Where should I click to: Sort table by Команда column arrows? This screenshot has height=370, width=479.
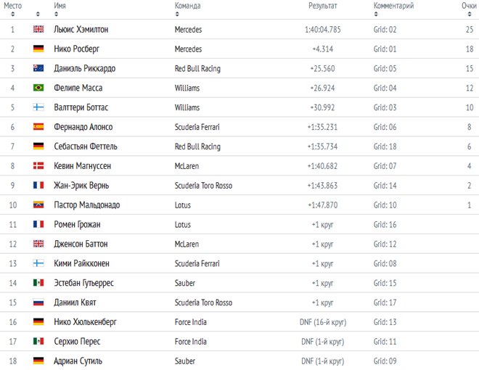177,14
